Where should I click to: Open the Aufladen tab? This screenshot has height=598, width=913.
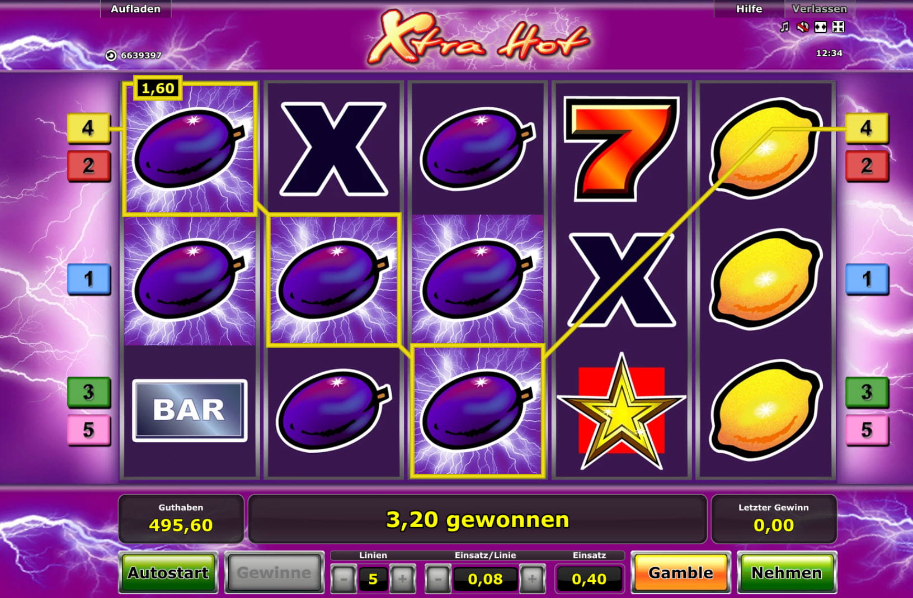[135, 9]
